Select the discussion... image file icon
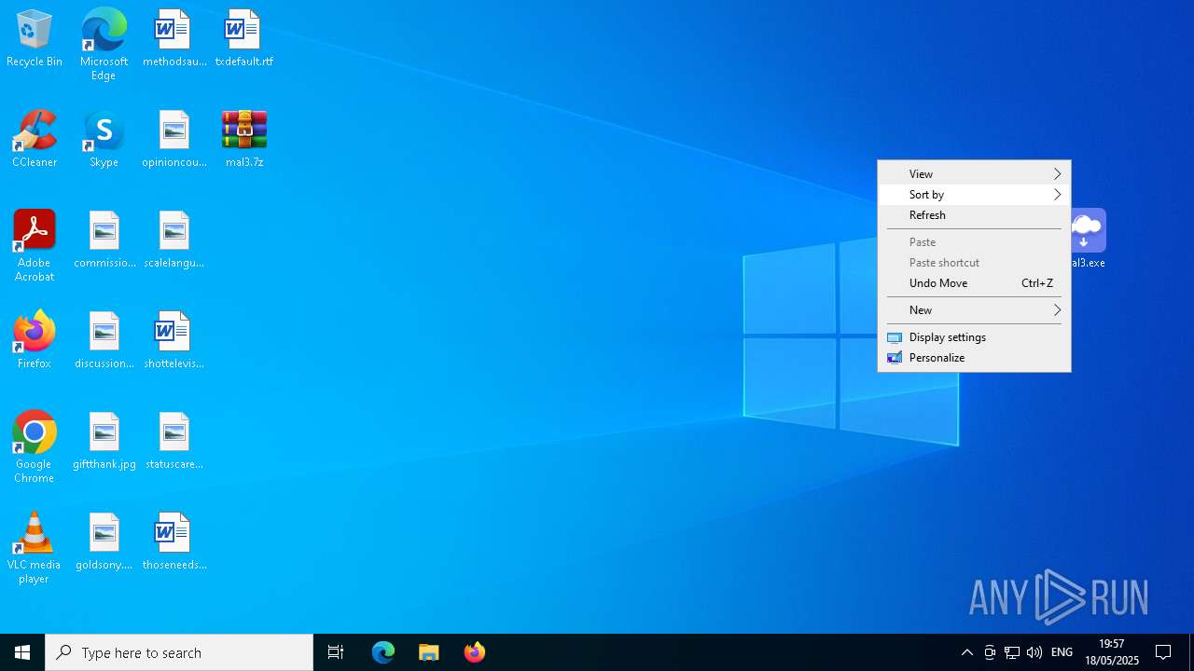Screen dimensions: 1194x671 (104, 339)
